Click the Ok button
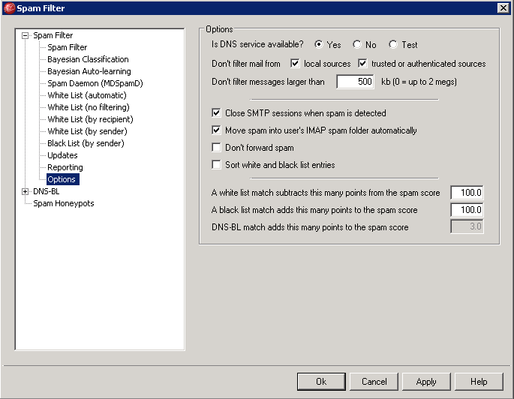Screen dimensions: 514x399 pos(321,382)
